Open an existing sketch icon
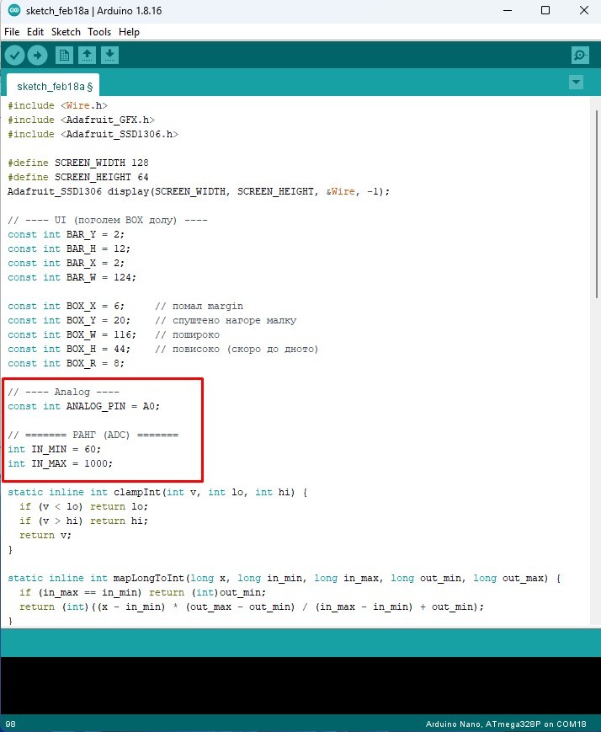The height and width of the screenshot is (732, 601). (x=87, y=56)
